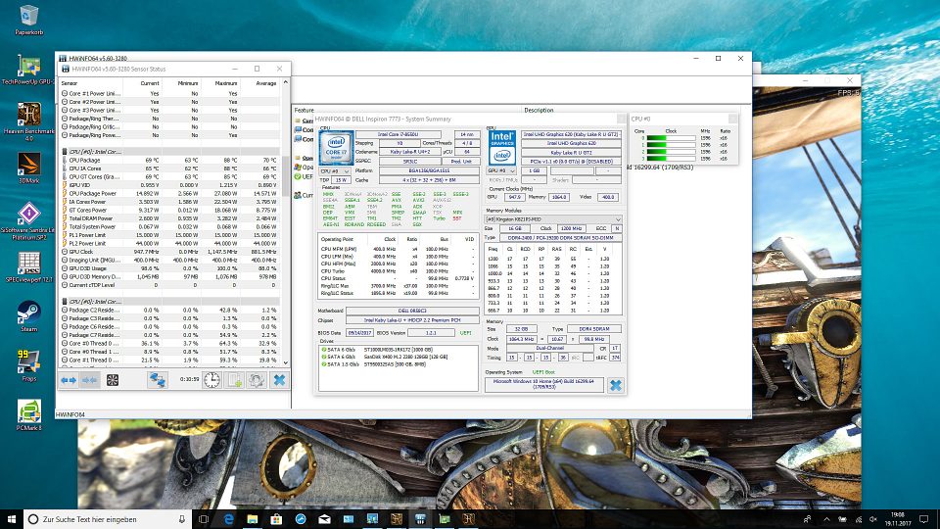This screenshot has width=940, height=529.
Task: Click the fan control icon in sensor toolbar
Action: (113, 380)
